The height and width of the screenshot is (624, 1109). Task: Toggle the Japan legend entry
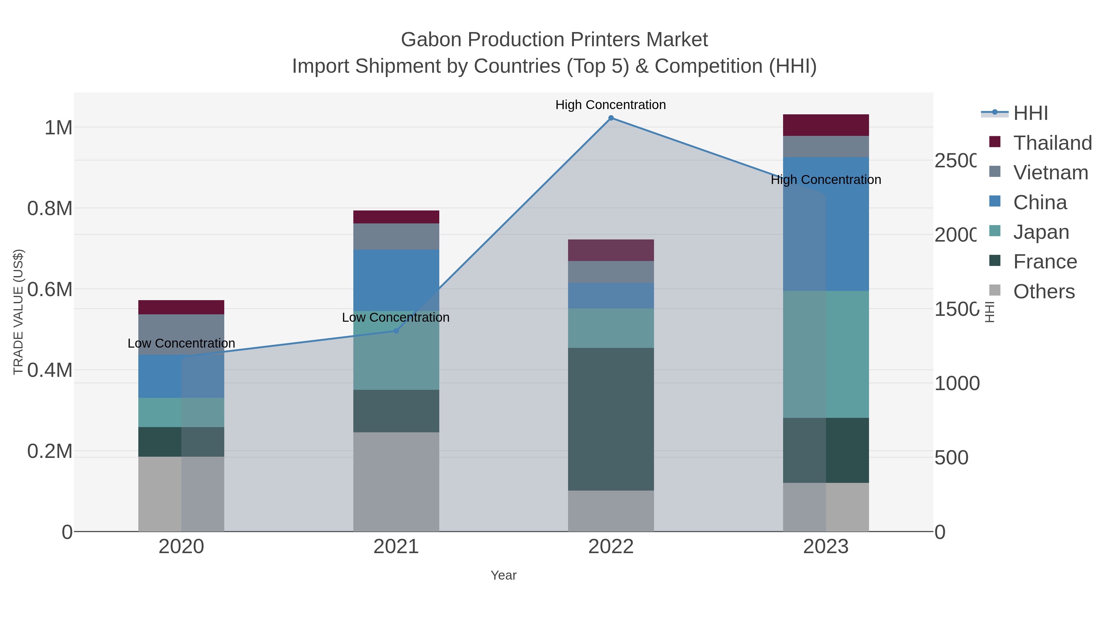coord(1029,232)
